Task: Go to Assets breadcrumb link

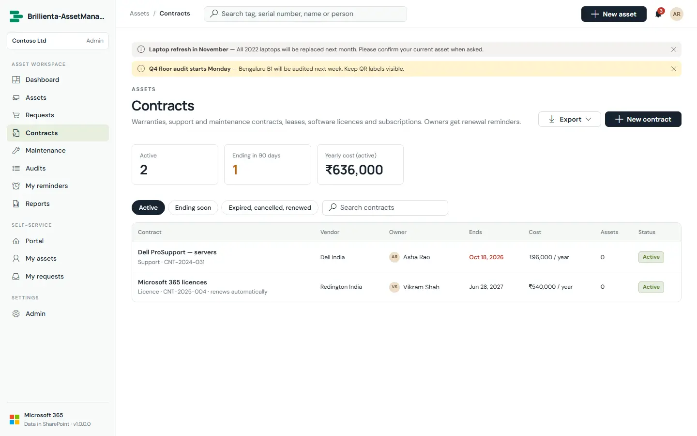Action: [139, 14]
